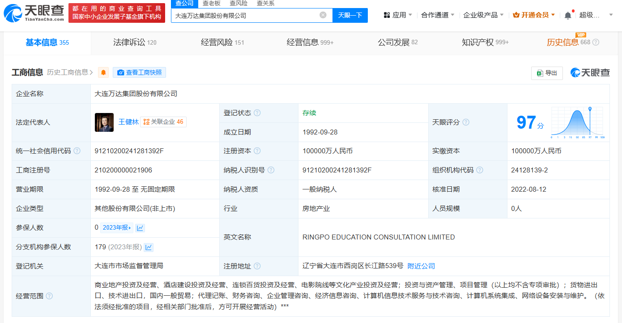Click the 天眼查 logo at top left

tap(34, 13)
